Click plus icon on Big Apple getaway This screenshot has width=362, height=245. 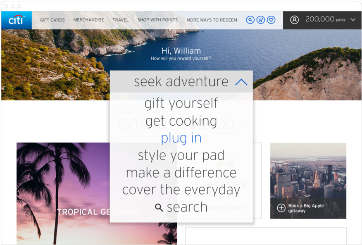coord(281,208)
